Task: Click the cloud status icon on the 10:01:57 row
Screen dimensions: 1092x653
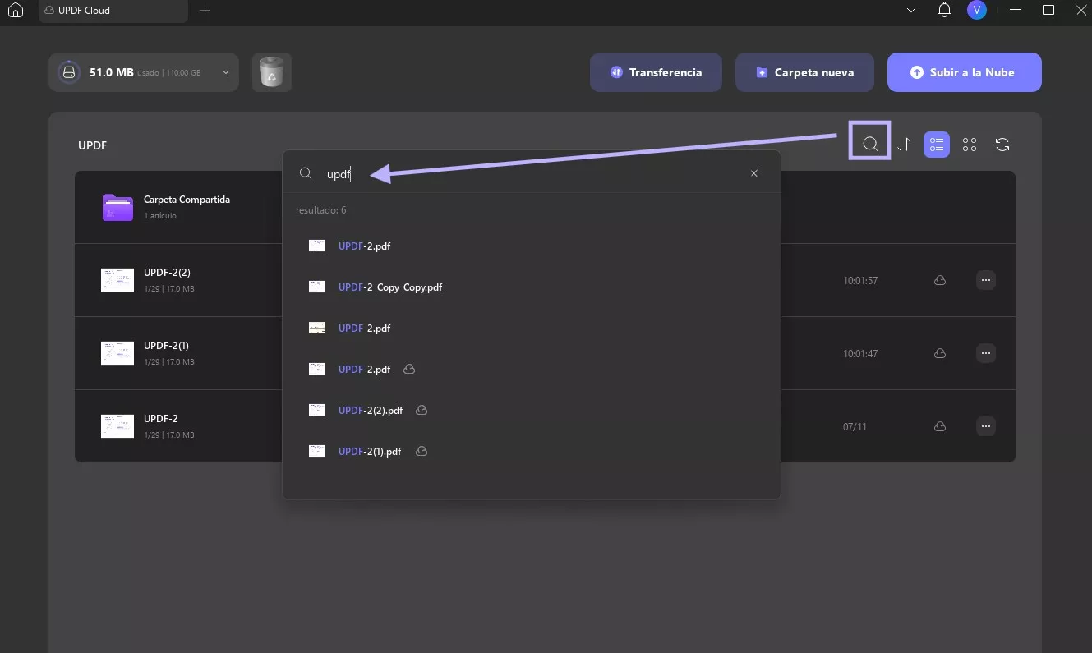Action: (x=940, y=280)
